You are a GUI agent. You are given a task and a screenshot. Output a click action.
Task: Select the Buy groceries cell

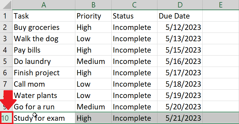click(44, 27)
